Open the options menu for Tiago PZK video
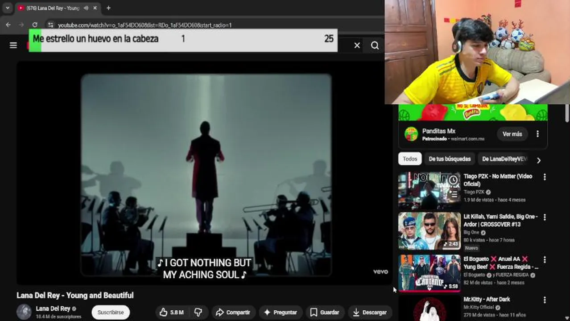Screen dimensions: 570x321 [x=544, y=177]
